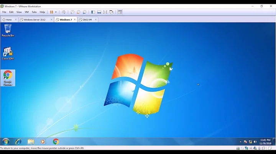The height and width of the screenshot is (154, 276).
Task: Open the message log icon in status bar
Action: pyautogui.click(x=270, y=148)
